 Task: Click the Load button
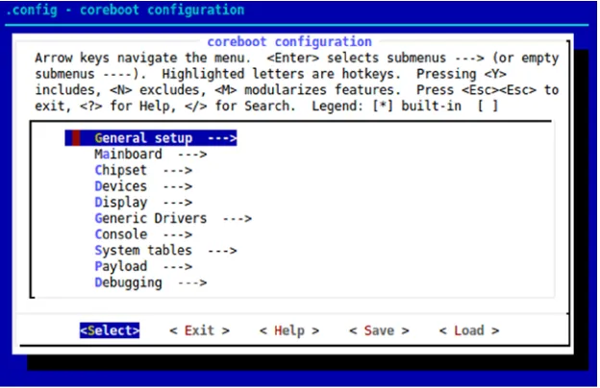click(x=469, y=330)
